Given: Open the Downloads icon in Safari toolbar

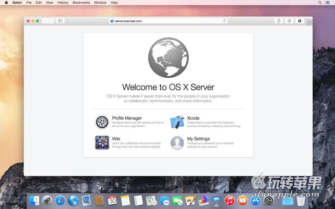Looking at the screenshot, I should point(300,21).
